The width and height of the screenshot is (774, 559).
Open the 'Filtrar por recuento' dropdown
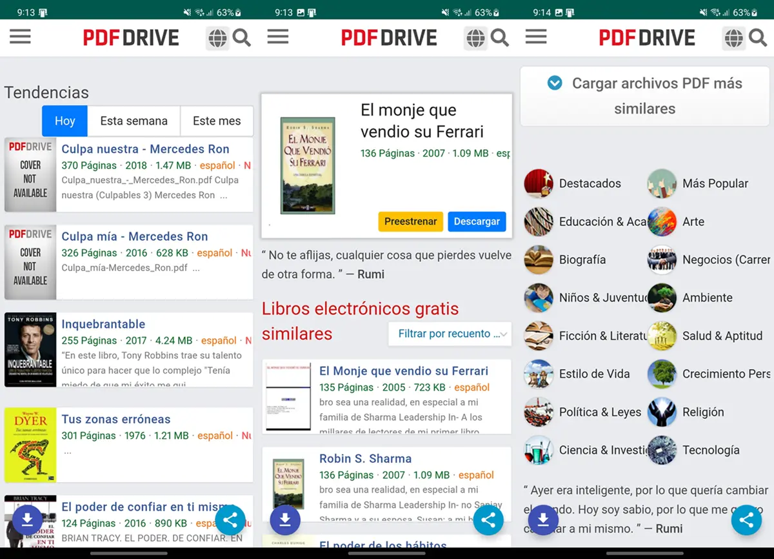pos(450,334)
